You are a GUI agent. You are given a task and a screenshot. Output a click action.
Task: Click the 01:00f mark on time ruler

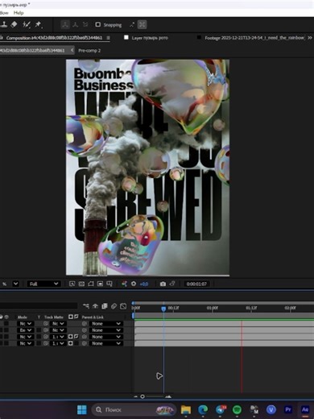pos(213,308)
